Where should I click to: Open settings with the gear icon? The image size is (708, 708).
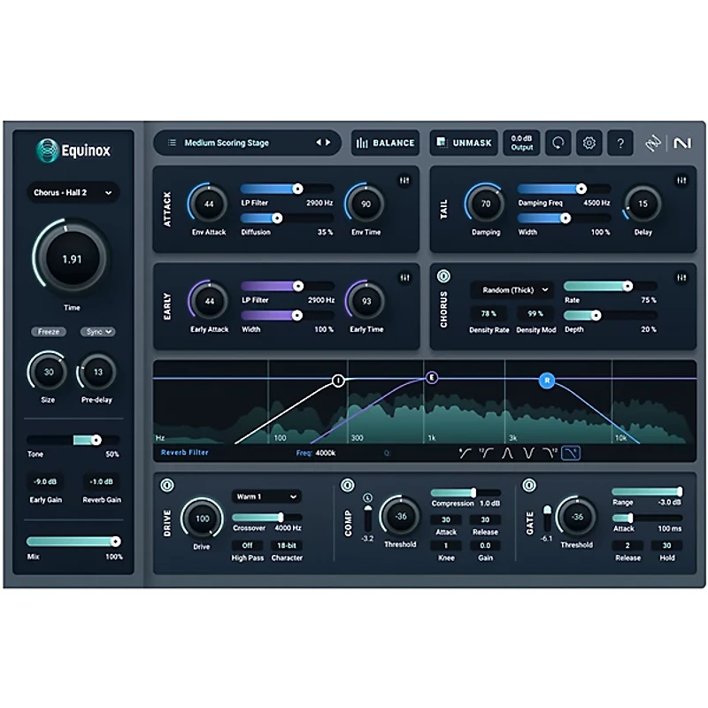(589, 143)
